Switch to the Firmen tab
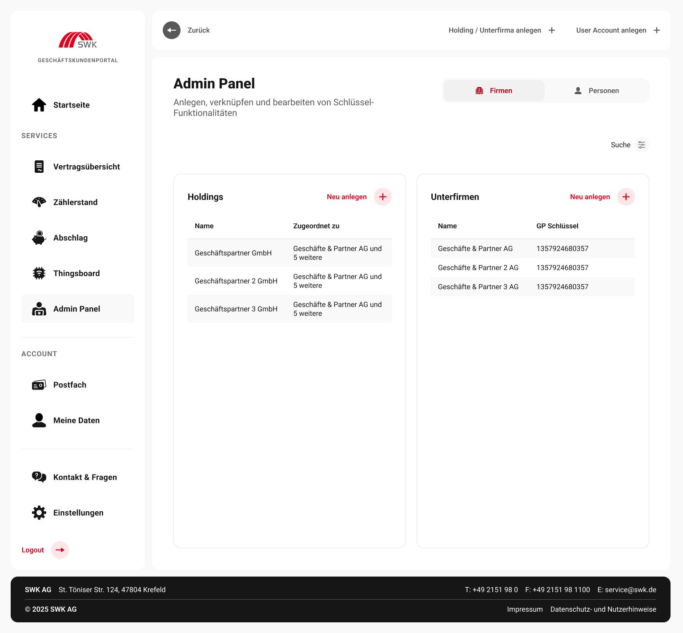Screen dimensions: 683x633 pos(494,91)
